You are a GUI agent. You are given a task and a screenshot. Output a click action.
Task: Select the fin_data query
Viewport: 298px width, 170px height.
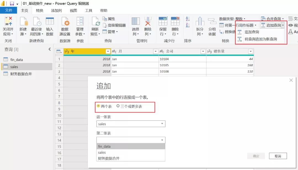click(x=26, y=60)
